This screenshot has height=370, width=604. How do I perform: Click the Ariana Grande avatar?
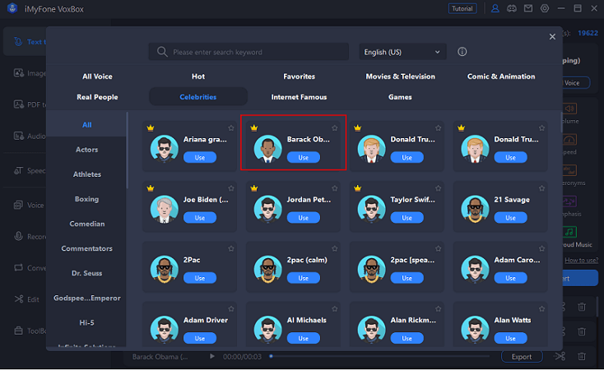point(164,149)
